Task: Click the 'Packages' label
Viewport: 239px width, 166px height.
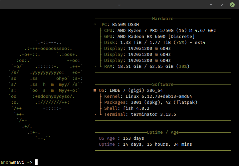Action: click(x=115, y=102)
